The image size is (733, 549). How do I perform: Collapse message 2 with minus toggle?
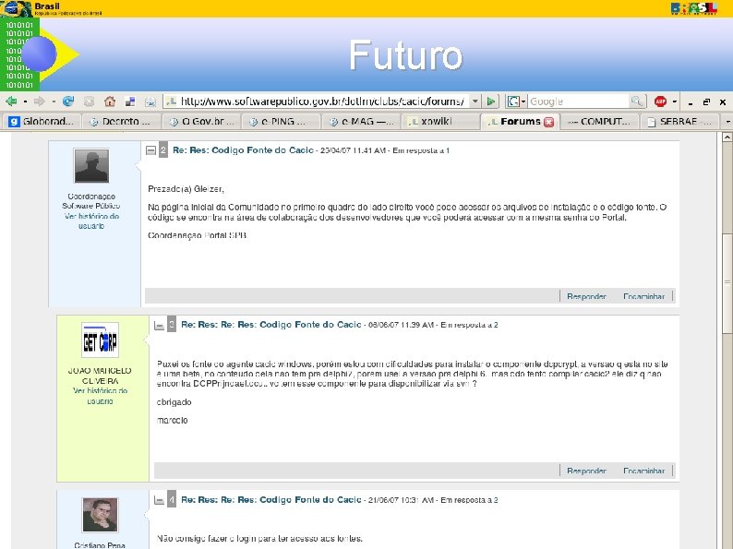click(150, 150)
